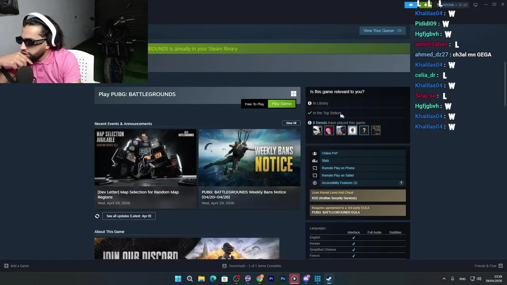Open Microsoft Edge from taskbar
507x285 pixels.
pyautogui.click(x=213, y=279)
